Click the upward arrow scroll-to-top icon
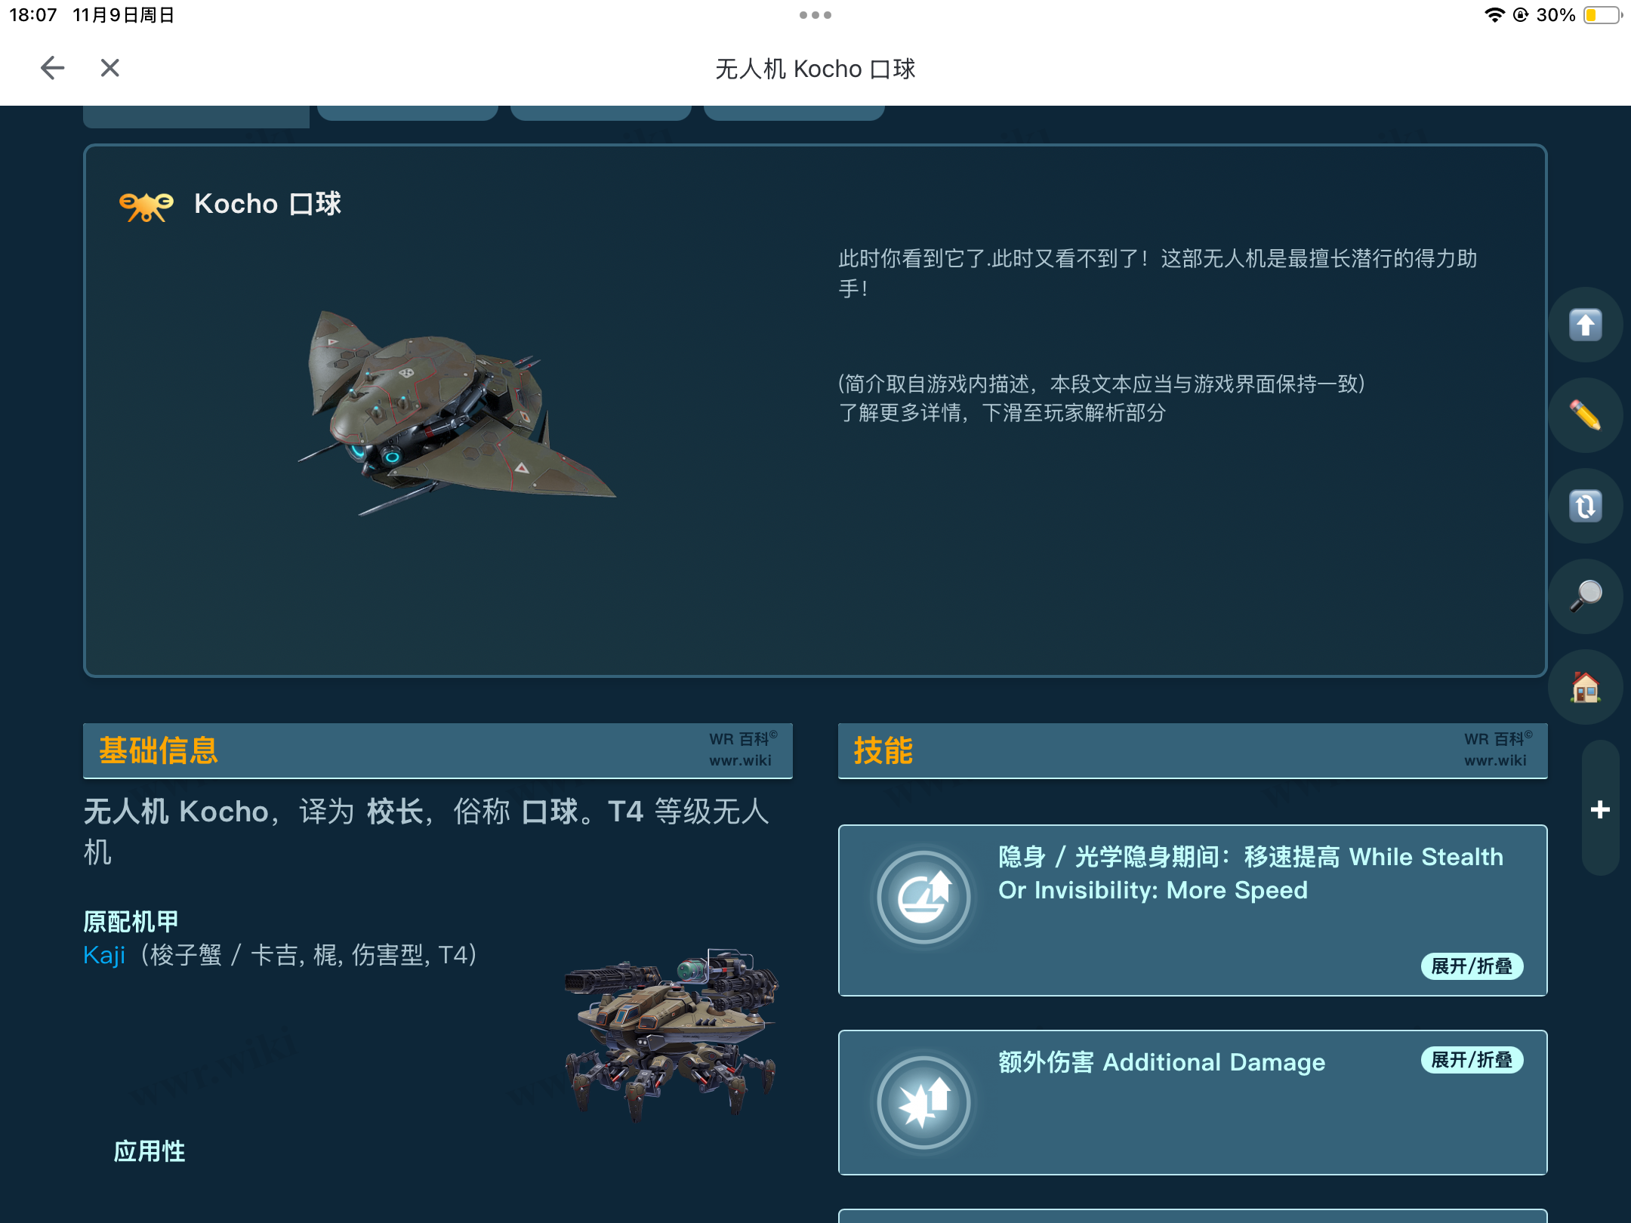The height and width of the screenshot is (1223, 1631). [x=1584, y=325]
